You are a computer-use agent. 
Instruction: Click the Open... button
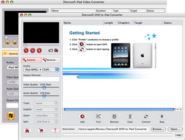pos(175,129)
